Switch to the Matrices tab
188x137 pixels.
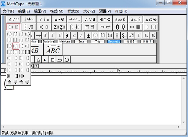65,41
